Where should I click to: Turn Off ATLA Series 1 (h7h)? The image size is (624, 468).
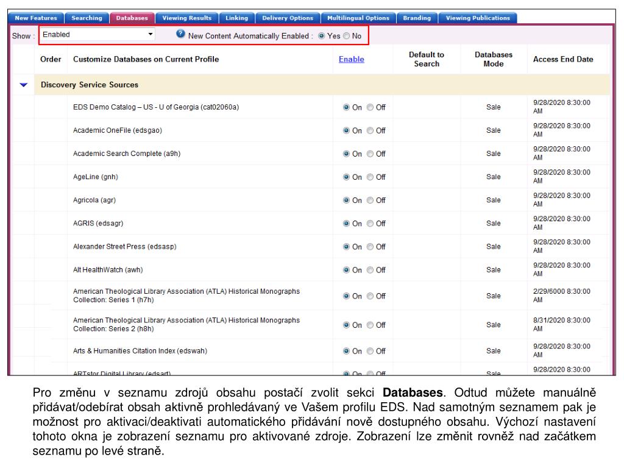click(x=370, y=296)
